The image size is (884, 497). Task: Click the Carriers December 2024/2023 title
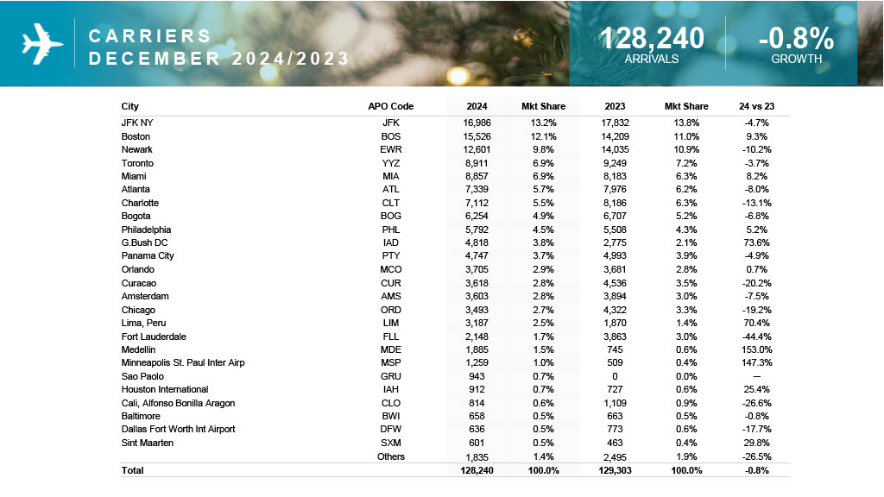tap(218, 47)
